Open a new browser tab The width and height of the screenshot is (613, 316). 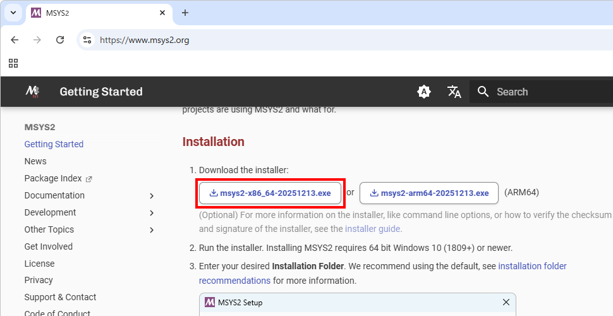tap(185, 13)
